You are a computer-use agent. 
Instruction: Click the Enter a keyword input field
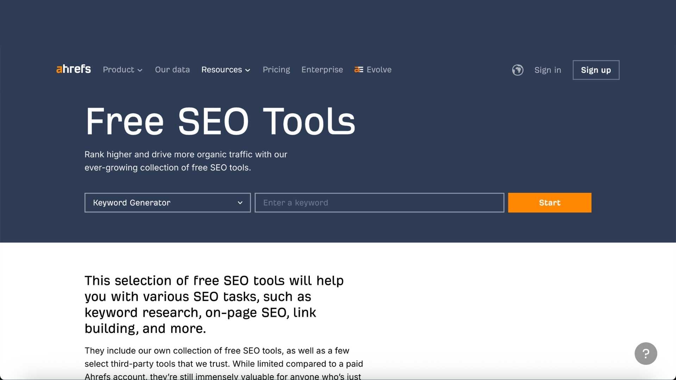coord(379,203)
